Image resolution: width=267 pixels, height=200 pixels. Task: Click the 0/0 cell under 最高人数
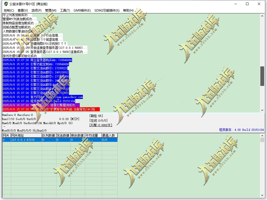(110, 140)
